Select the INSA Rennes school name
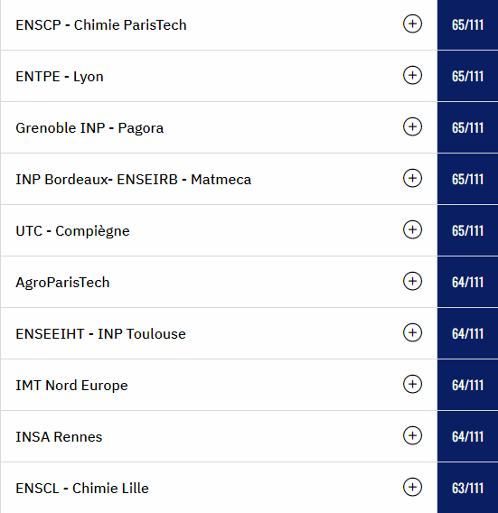Screen dimensions: 498x513 coord(59,437)
